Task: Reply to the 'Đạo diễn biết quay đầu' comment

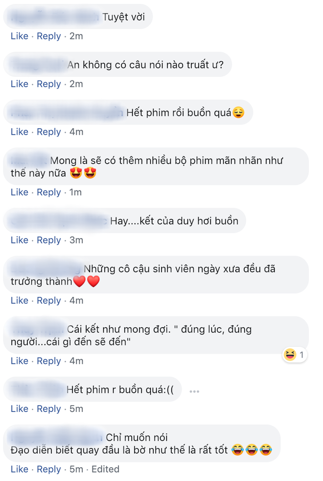Action: [49, 469]
